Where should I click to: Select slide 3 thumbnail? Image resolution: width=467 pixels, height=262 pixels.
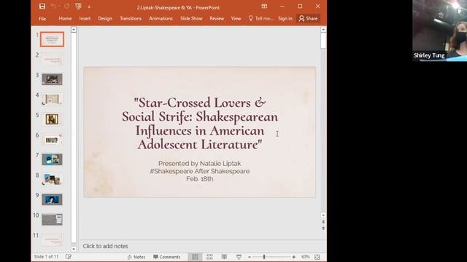(x=52, y=79)
